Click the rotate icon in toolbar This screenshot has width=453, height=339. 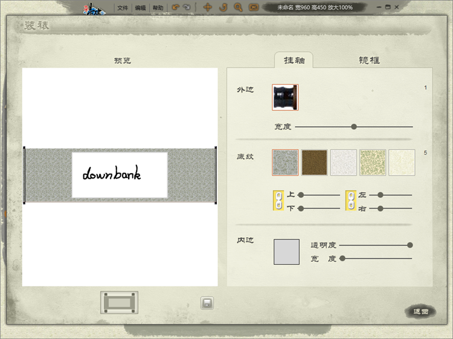(223, 8)
